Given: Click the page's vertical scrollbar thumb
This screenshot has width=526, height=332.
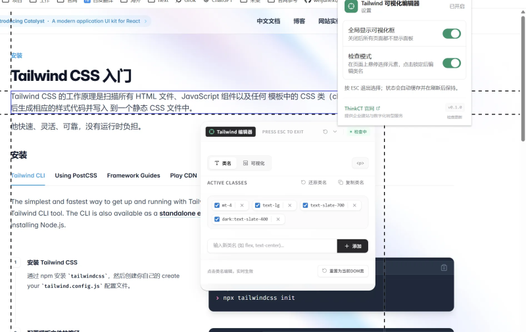Looking at the screenshot, I should 523,78.
